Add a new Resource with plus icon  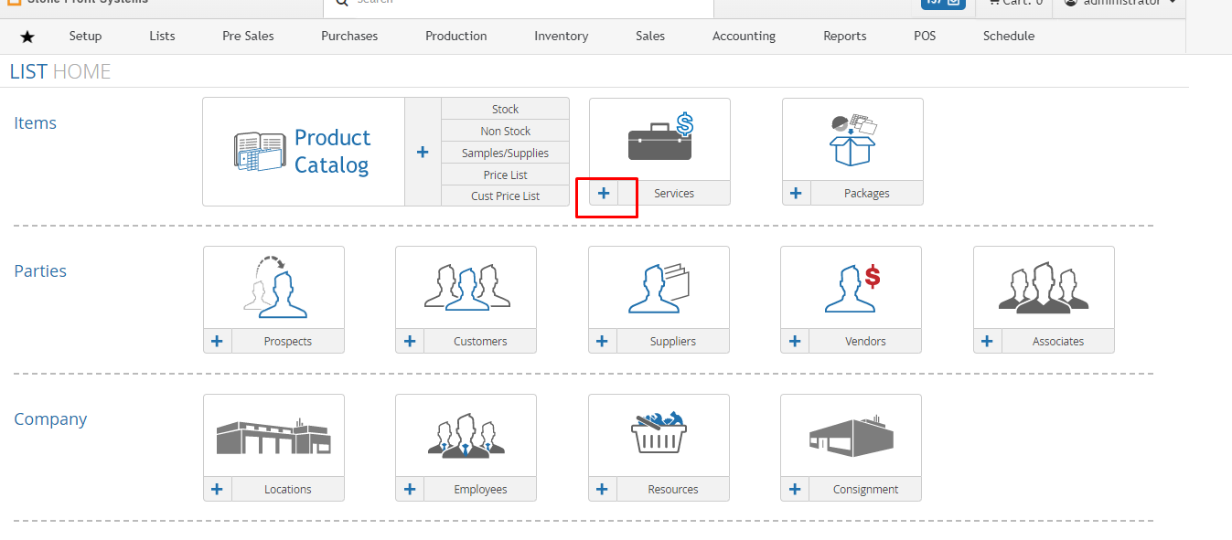pyautogui.click(x=603, y=489)
